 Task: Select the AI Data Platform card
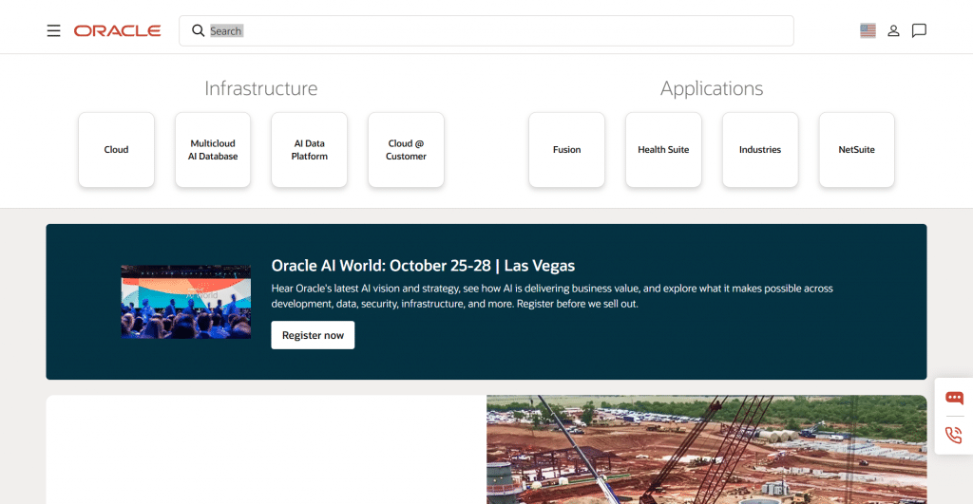309,149
